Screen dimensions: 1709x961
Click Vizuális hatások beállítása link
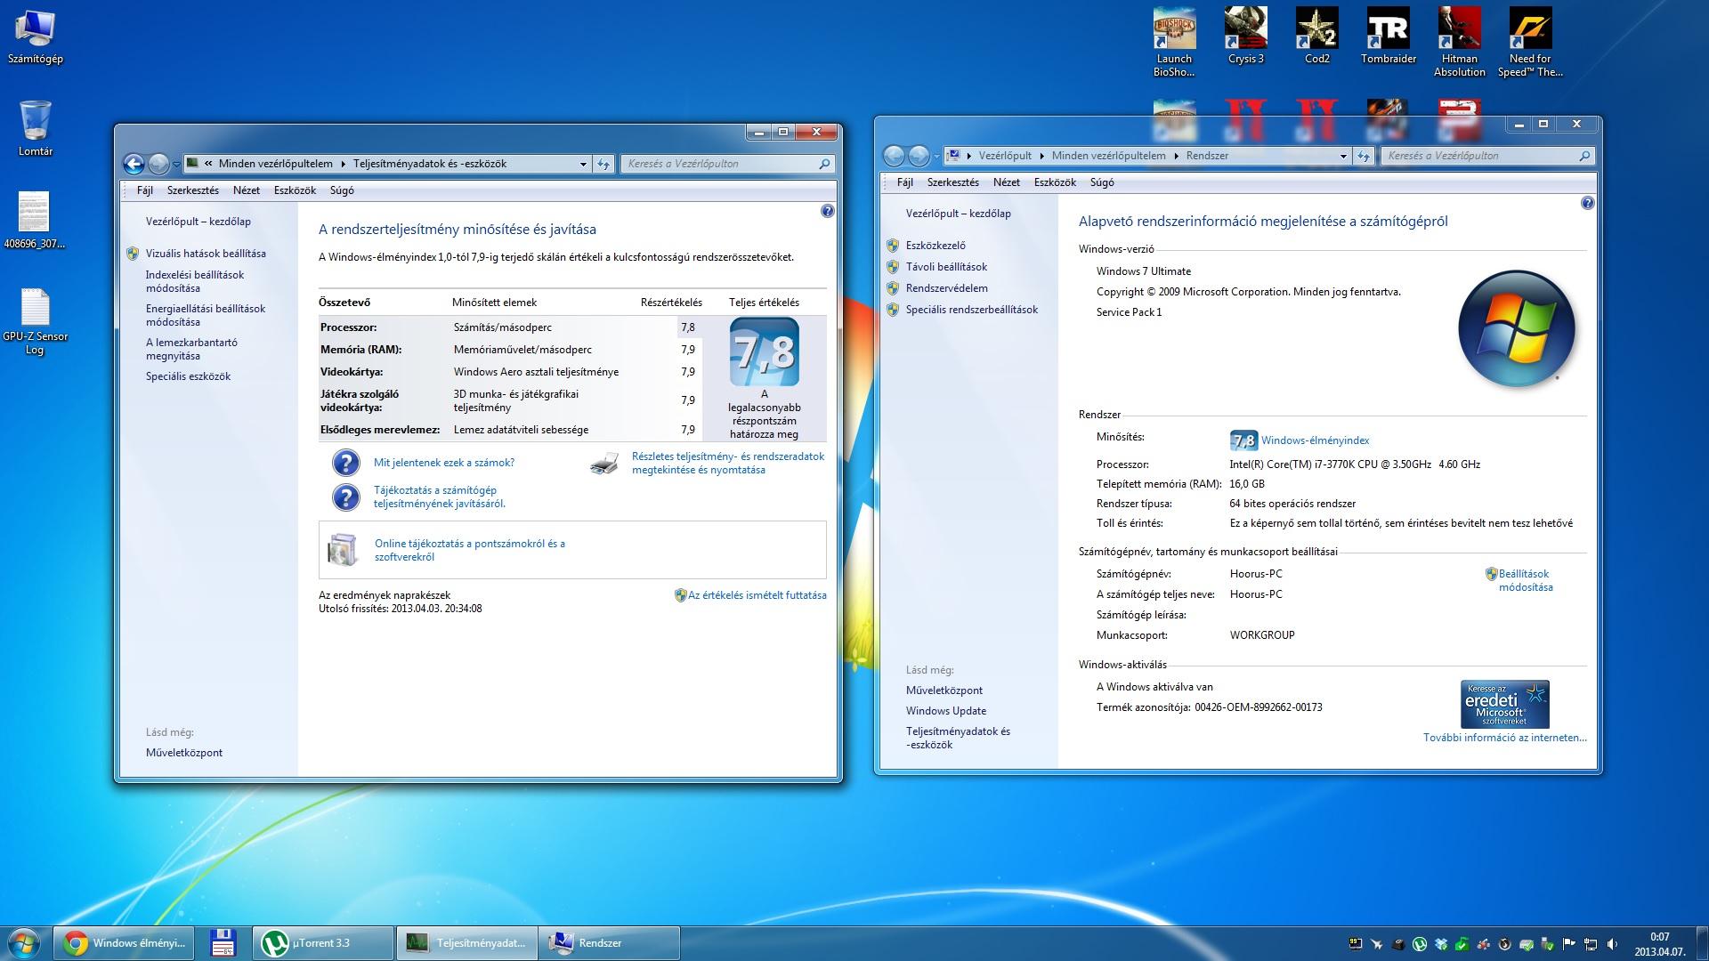[206, 254]
